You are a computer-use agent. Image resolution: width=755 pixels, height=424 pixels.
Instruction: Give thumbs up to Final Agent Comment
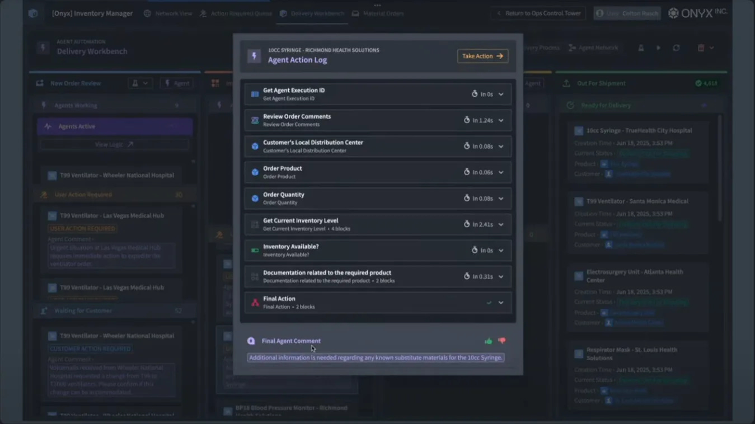click(489, 341)
